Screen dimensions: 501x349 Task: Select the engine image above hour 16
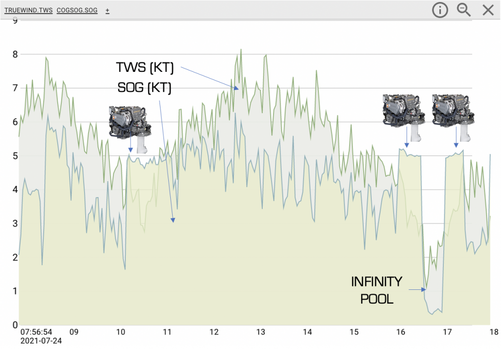(403, 117)
